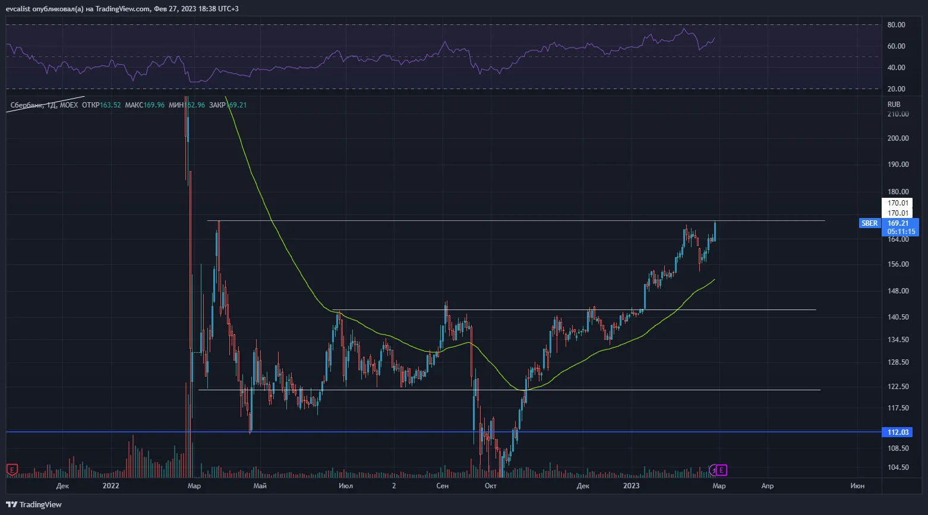Click the upper white 170.01 price label
The image size is (928, 515).
(897, 203)
